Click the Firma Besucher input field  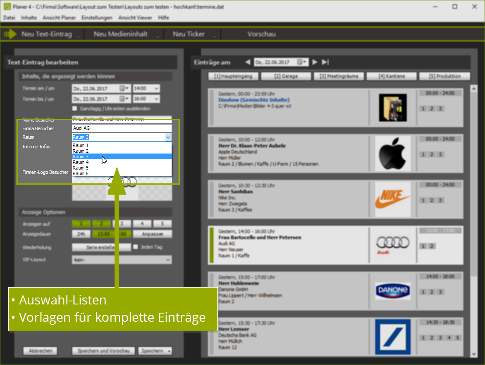click(x=121, y=128)
